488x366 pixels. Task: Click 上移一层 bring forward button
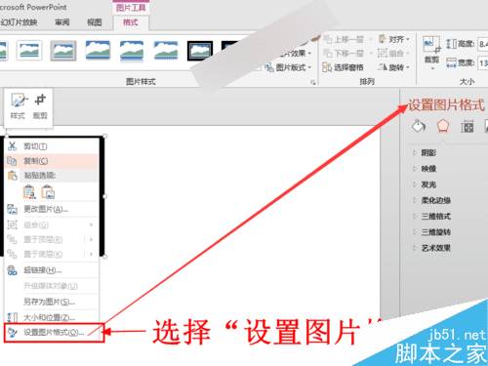(x=344, y=40)
